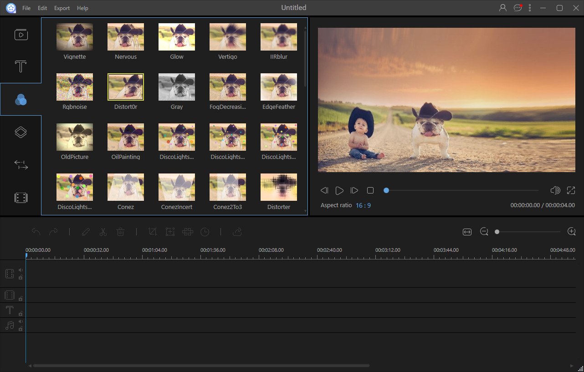Image resolution: width=584 pixels, height=372 pixels.
Task: Change the 16 : 9 aspect ratio
Action: point(363,205)
